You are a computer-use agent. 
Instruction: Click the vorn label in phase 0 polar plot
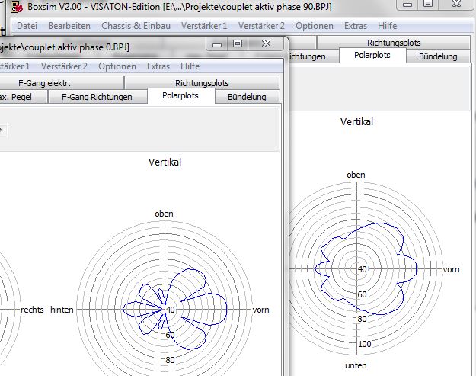(x=260, y=310)
